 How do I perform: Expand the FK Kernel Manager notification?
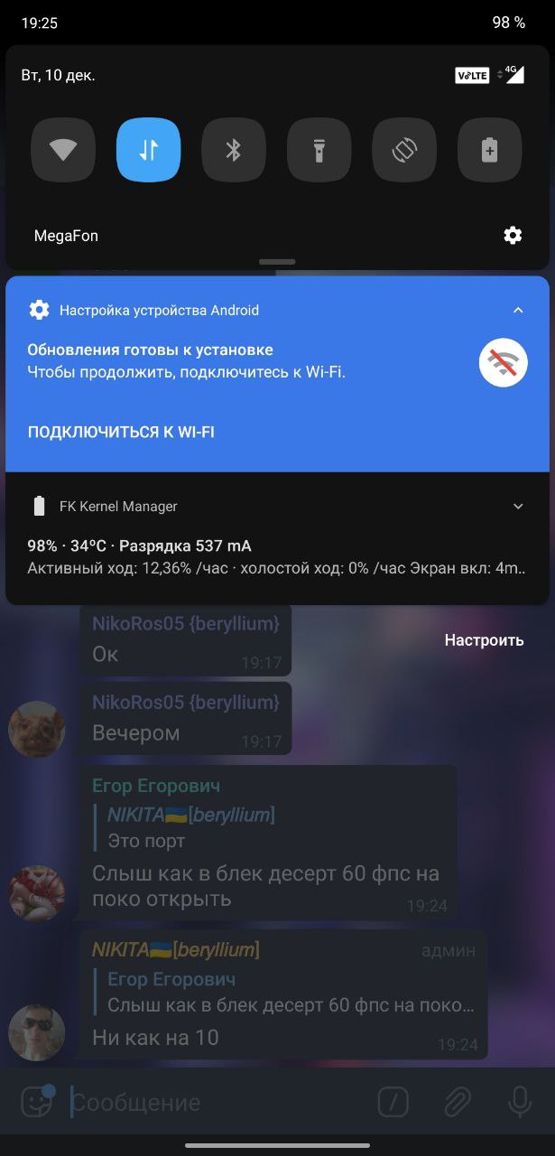[518, 507]
